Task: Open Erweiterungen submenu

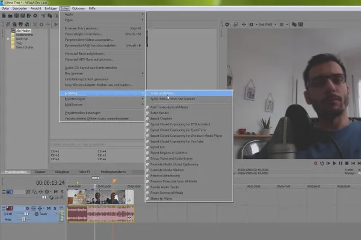Action: point(102,99)
